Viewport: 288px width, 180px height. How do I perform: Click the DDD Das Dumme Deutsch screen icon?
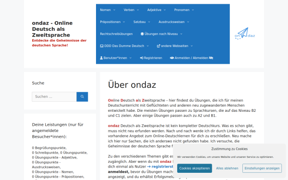[102, 46]
